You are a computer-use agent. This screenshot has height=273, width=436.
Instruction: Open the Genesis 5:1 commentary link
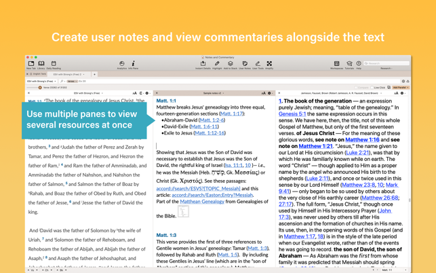point(292,114)
